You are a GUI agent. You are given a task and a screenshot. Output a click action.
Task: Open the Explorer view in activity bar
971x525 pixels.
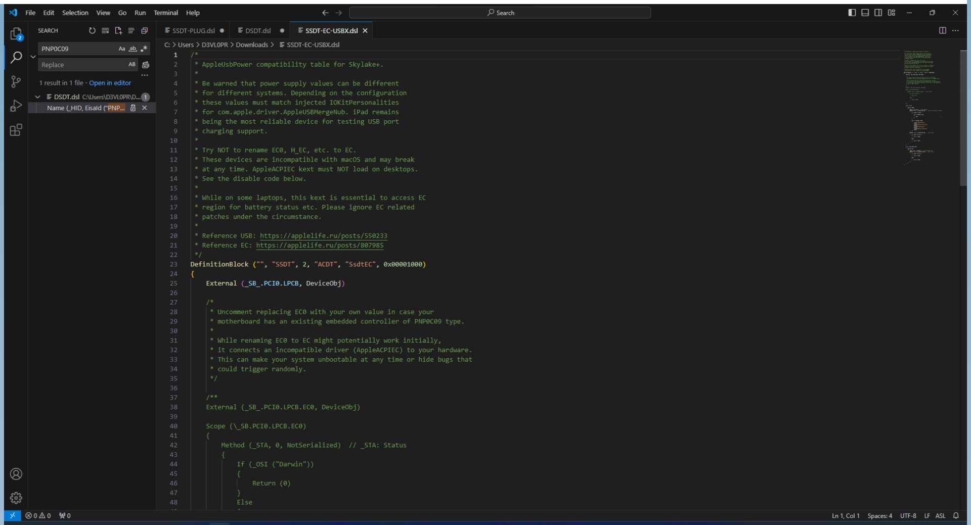[x=16, y=34]
